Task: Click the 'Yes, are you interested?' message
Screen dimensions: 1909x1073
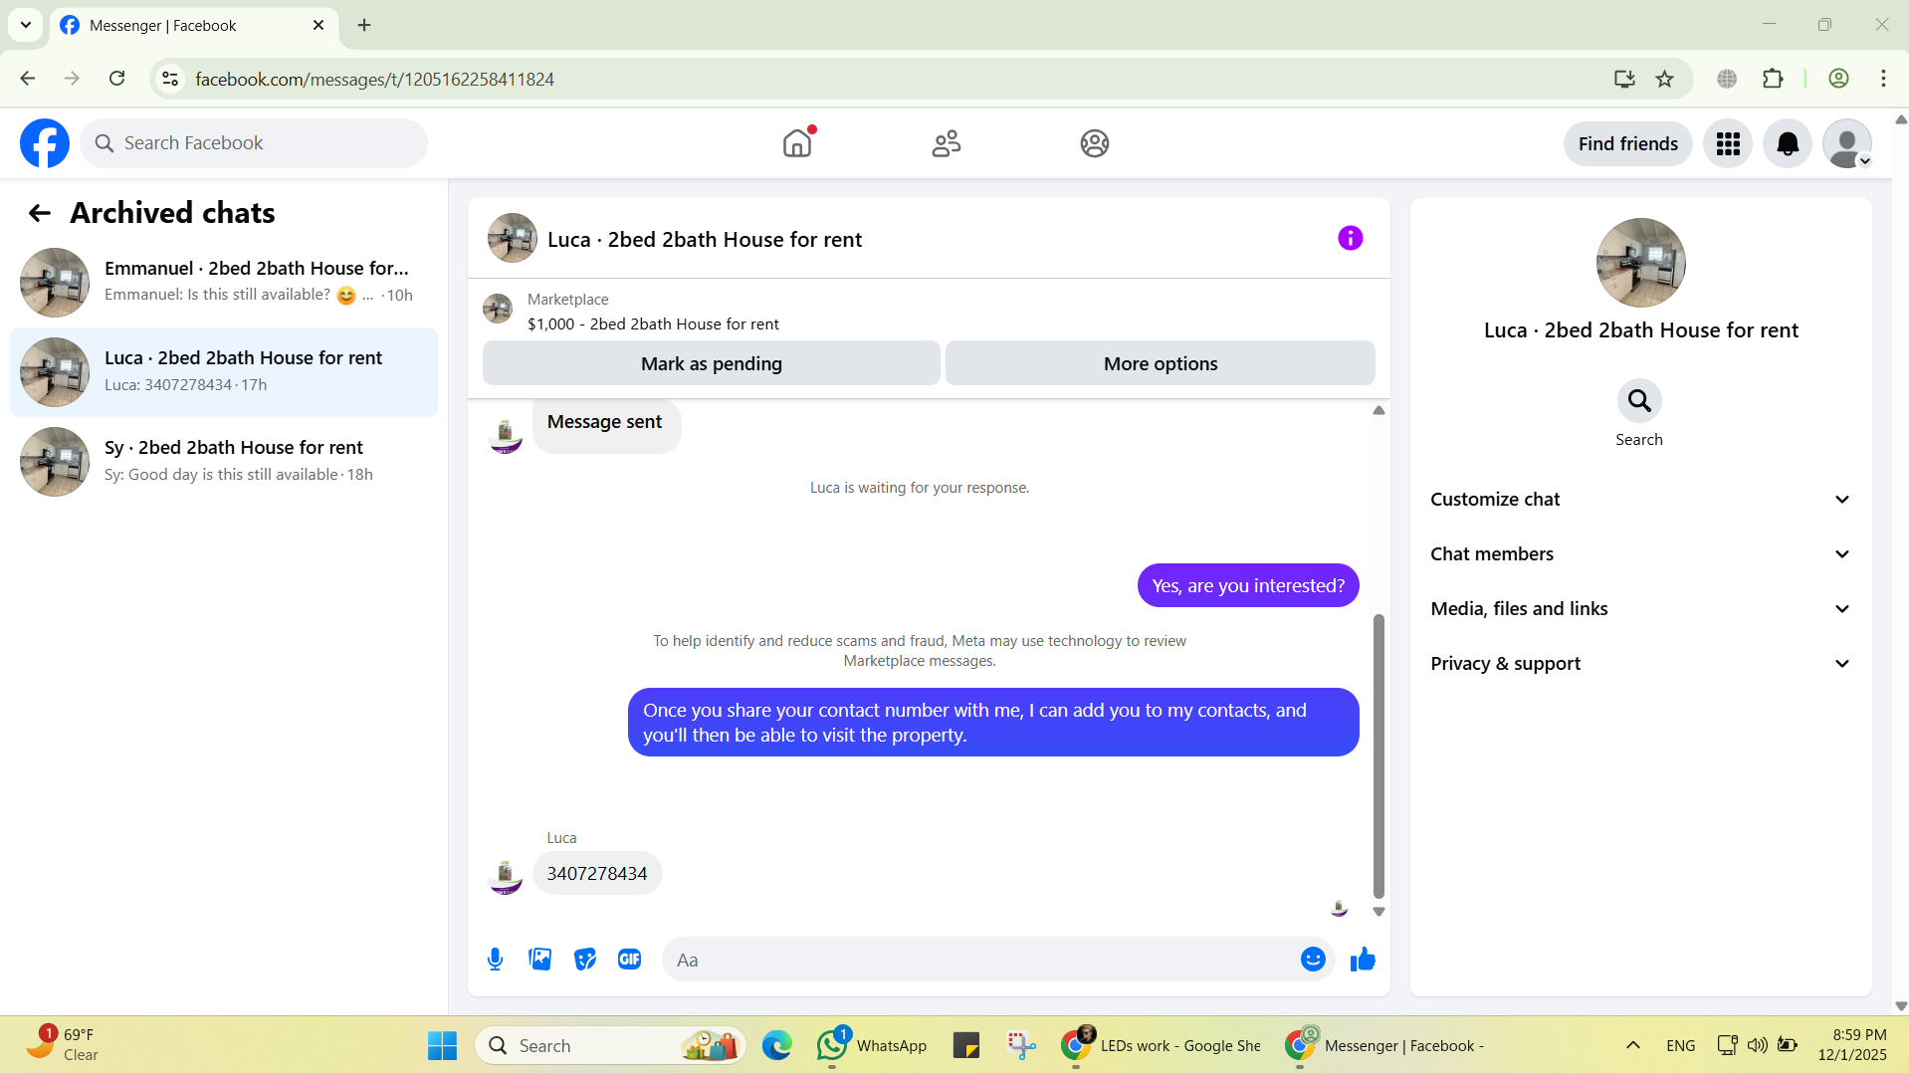Action: (x=1248, y=586)
